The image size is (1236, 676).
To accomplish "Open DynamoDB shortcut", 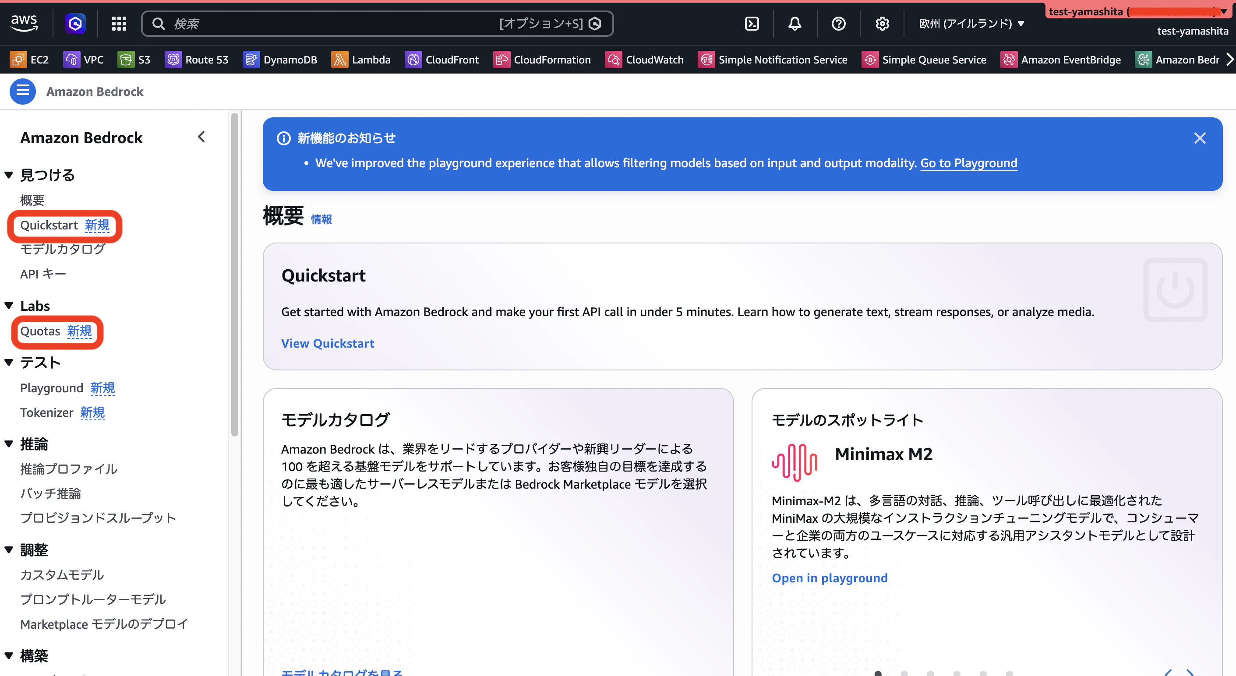I will (x=280, y=60).
